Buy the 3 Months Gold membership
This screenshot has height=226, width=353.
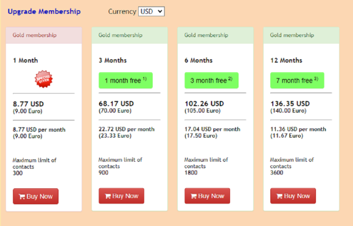pos(121,196)
